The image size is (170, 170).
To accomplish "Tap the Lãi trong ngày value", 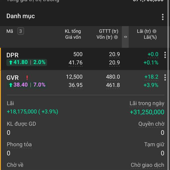I will tap(147, 112).
